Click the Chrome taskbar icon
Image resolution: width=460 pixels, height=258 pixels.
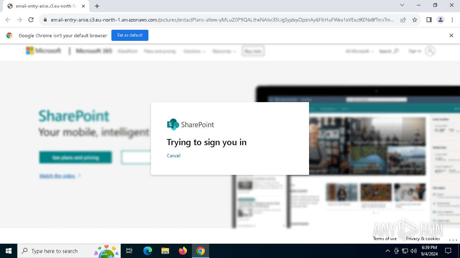[x=201, y=251]
